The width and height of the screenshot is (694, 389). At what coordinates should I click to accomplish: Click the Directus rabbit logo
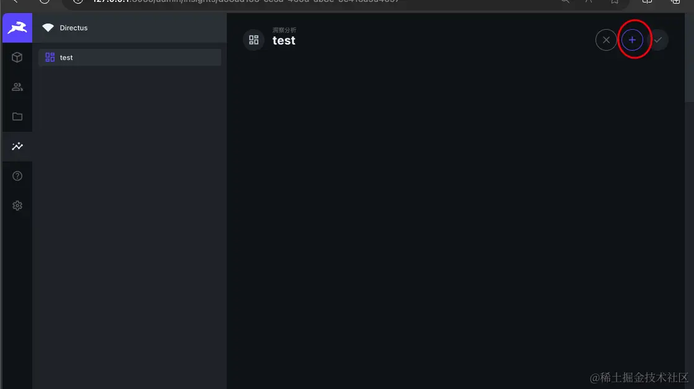(x=17, y=28)
